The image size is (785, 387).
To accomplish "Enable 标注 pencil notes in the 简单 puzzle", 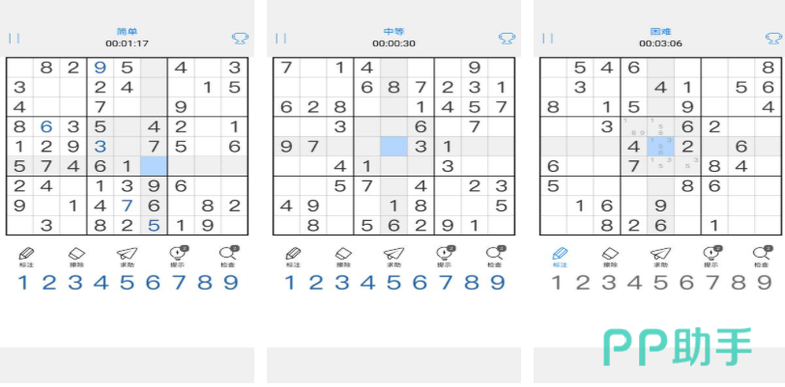I will click(25, 257).
